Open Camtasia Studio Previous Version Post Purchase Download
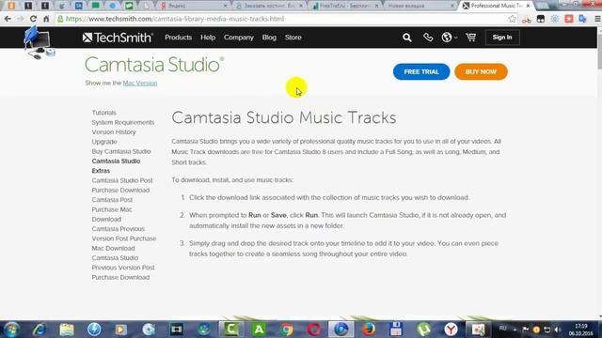602x338 pixels. 123,268
